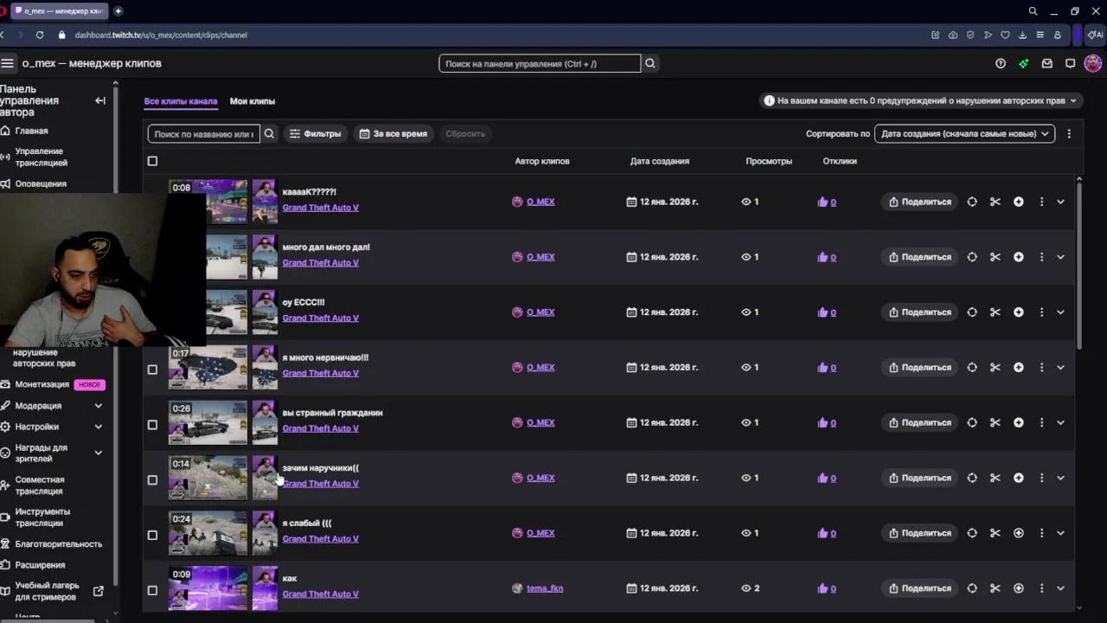Open Управление трансляцией in sidebar
Image resolution: width=1107 pixels, height=623 pixels.
tap(41, 157)
